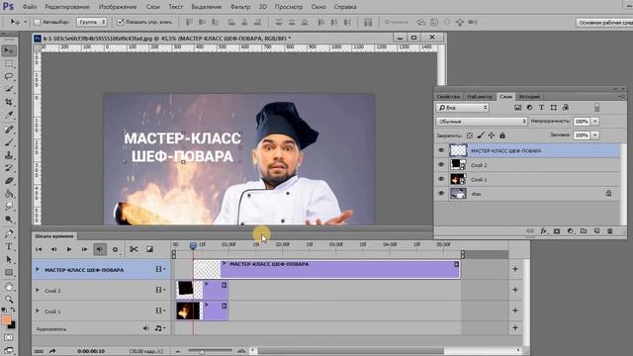Add media to МАСТЕР-КЛАСС track plus button
633x356 pixels.
pos(515,269)
